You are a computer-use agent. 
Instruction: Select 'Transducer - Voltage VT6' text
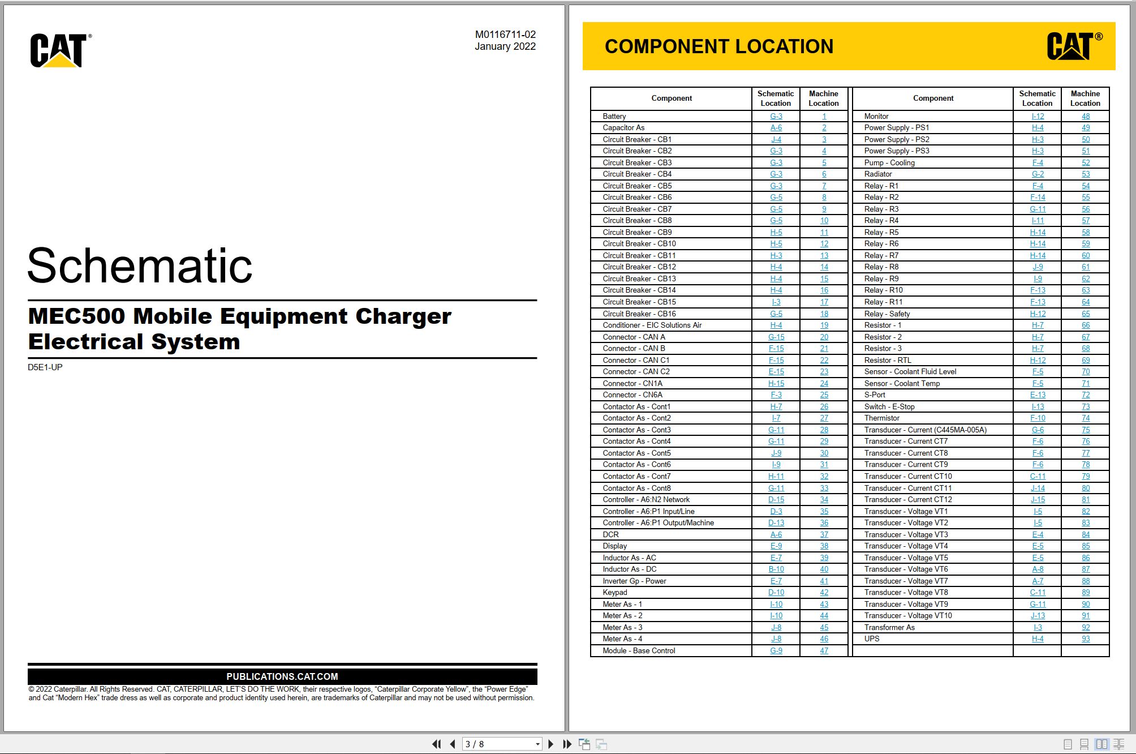[x=906, y=569]
